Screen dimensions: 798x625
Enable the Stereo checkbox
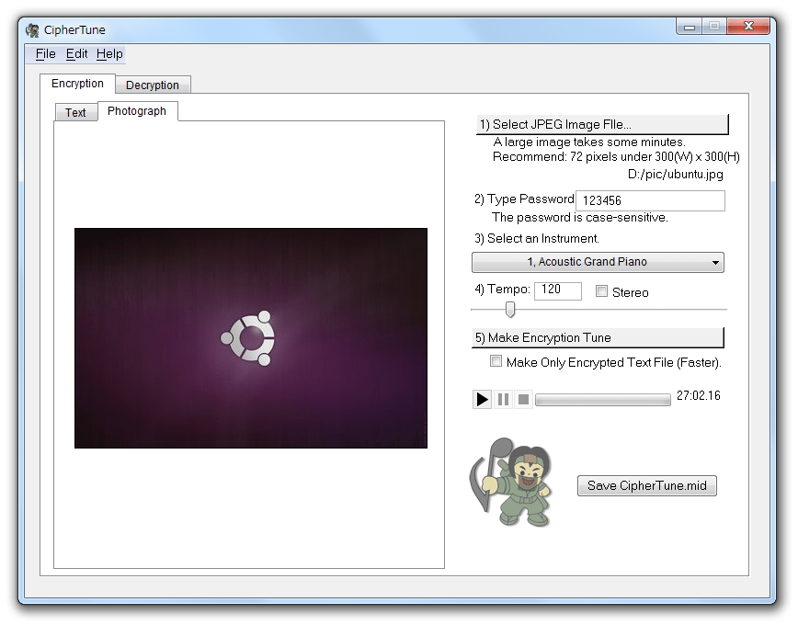601,291
